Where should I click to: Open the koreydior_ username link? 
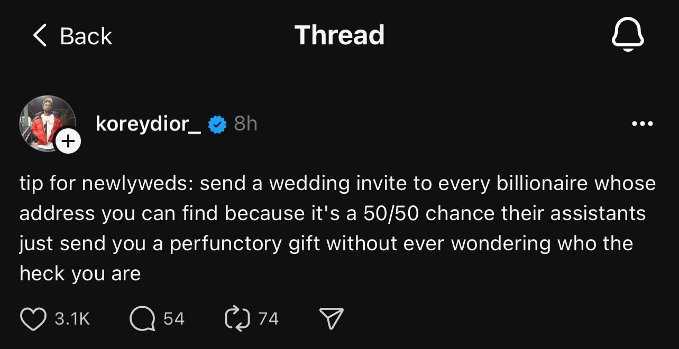[x=149, y=124]
